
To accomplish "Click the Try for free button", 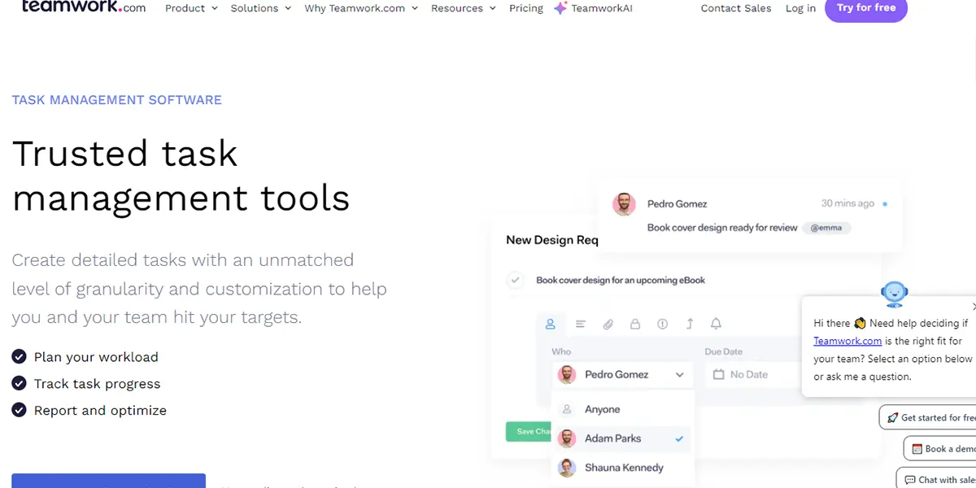I will 865,8.
